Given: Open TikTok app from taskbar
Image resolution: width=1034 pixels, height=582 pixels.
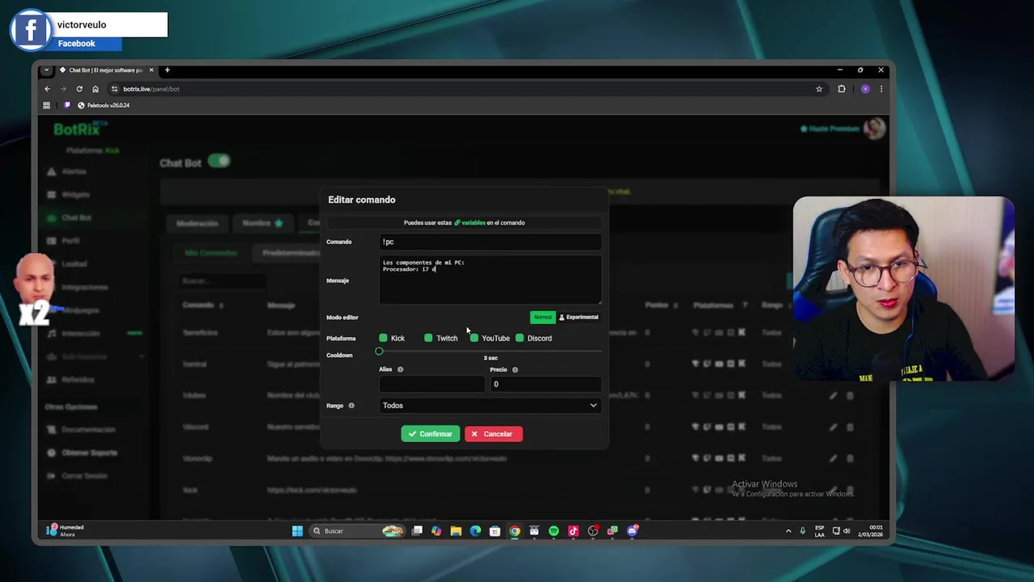Looking at the screenshot, I should coord(573,531).
